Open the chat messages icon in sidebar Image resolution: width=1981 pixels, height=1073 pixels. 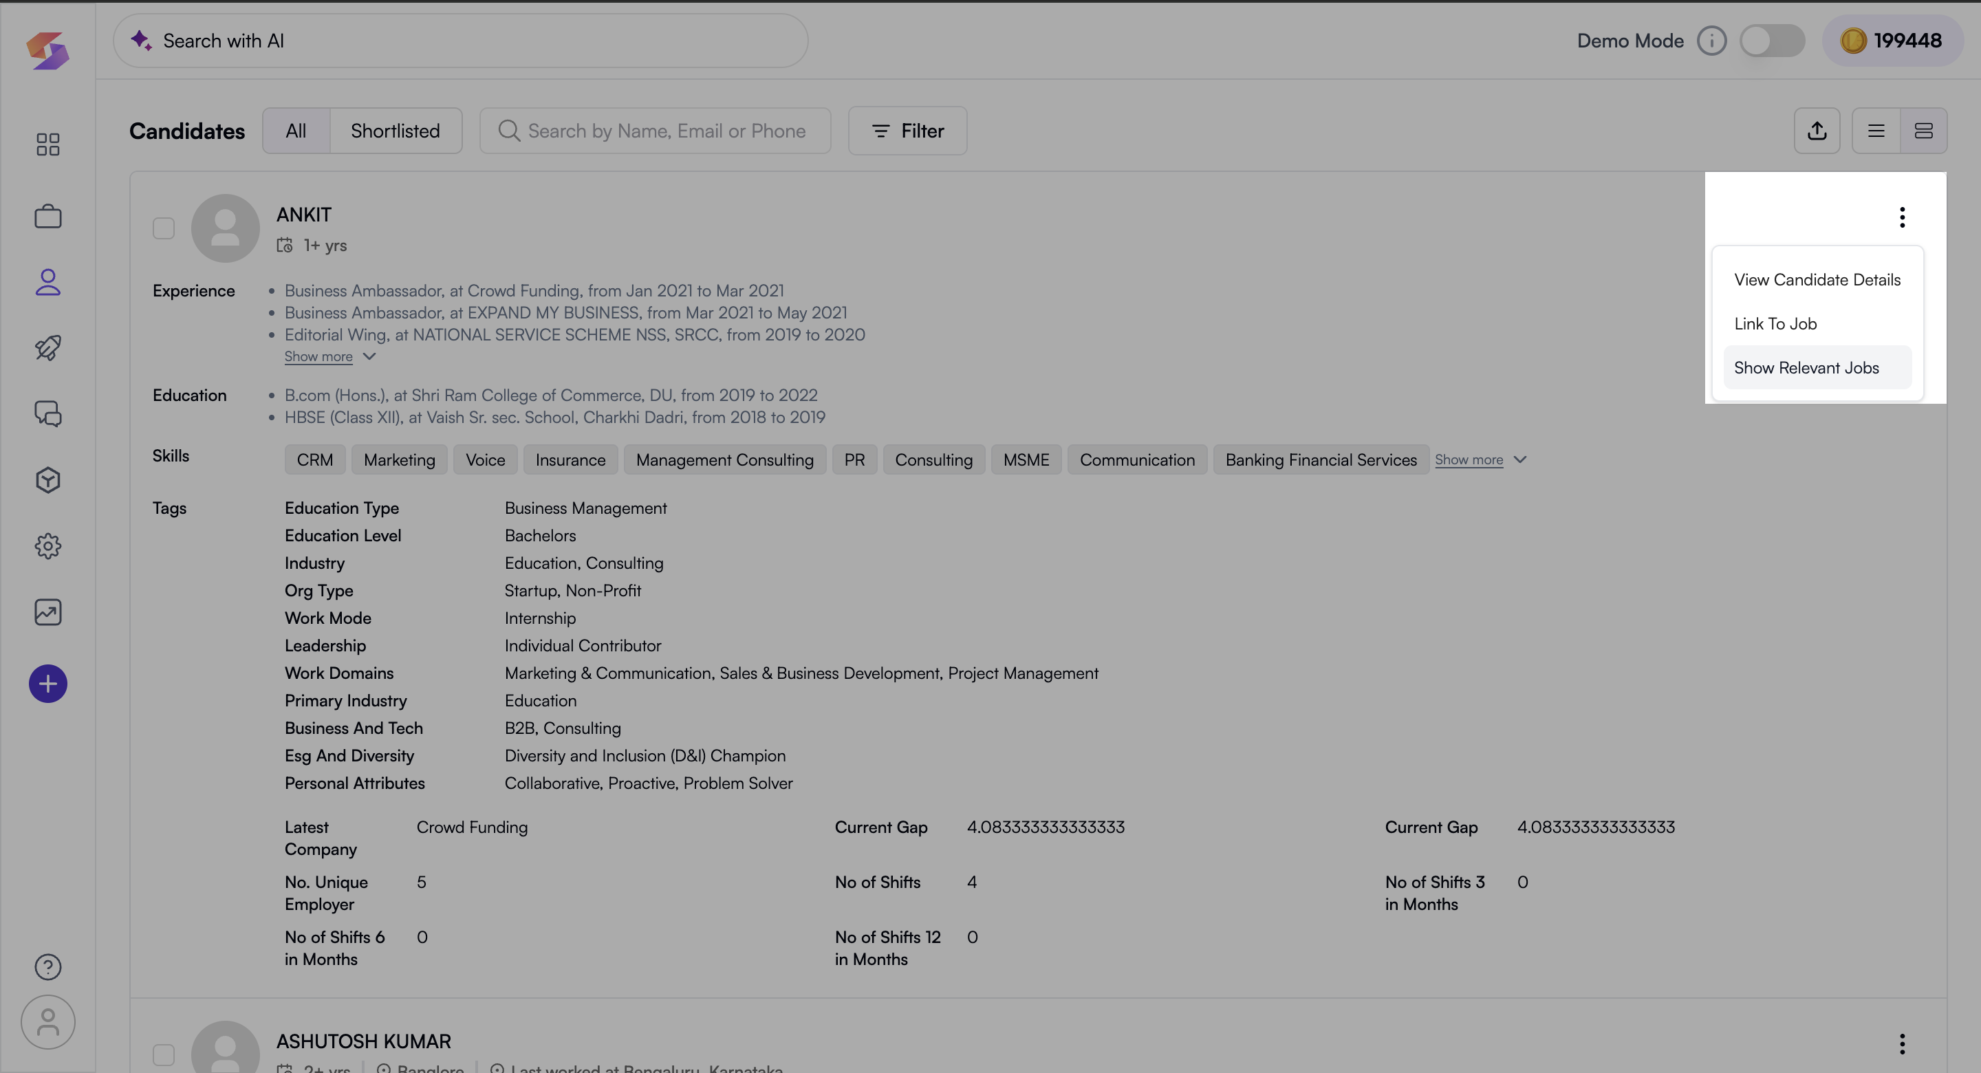click(47, 414)
